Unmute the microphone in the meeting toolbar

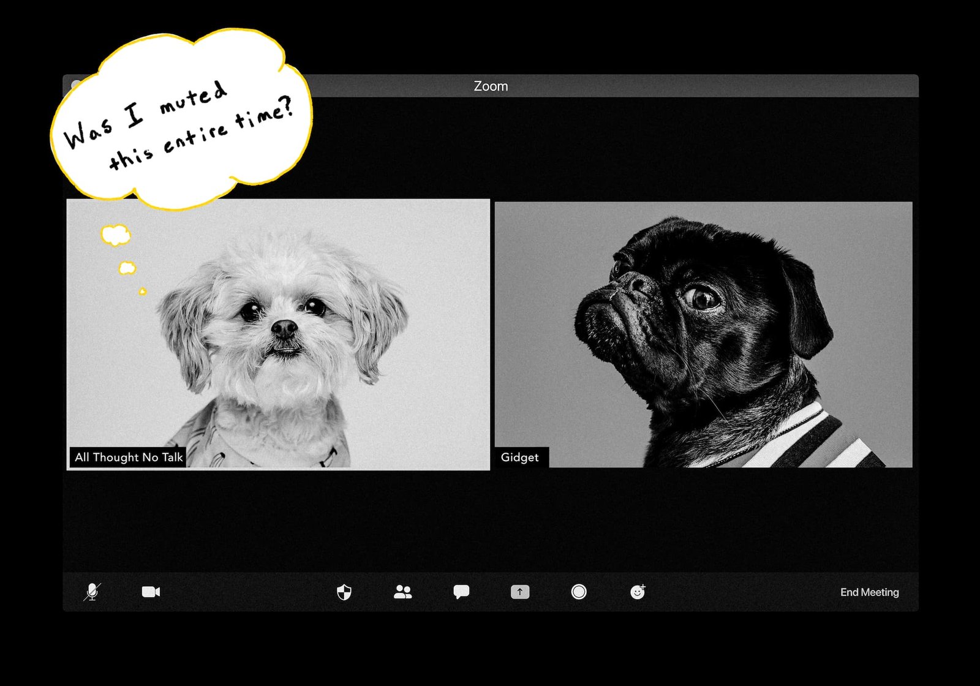tap(92, 592)
